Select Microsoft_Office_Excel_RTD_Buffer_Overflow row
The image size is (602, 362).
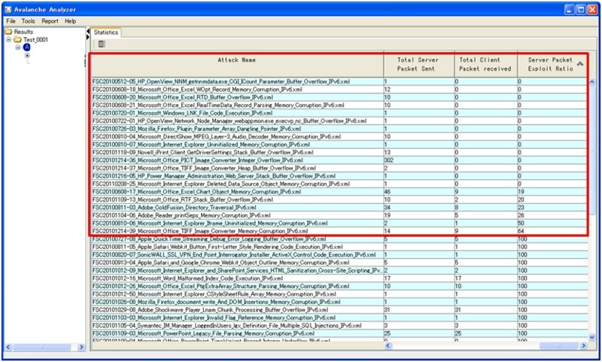[339, 97]
